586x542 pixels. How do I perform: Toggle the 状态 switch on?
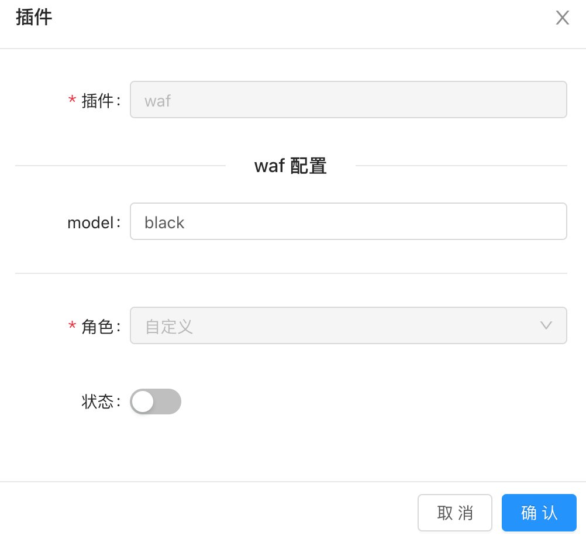tap(156, 402)
